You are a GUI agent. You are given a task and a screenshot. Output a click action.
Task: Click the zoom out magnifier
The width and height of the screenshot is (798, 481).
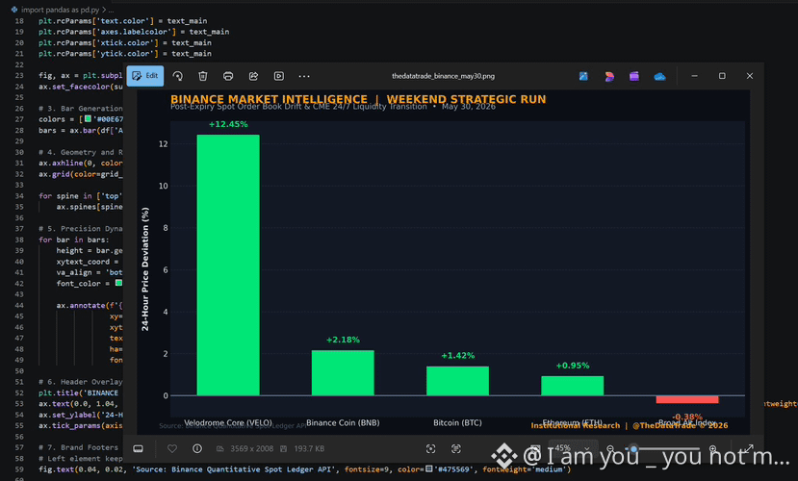[610, 448]
